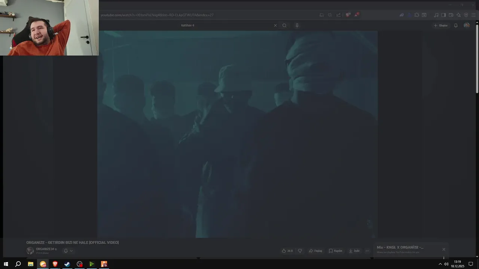Click the 'Kaydet' save button
Image resolution: width=479 pixels, height=269 pixels.
(336, 251)
